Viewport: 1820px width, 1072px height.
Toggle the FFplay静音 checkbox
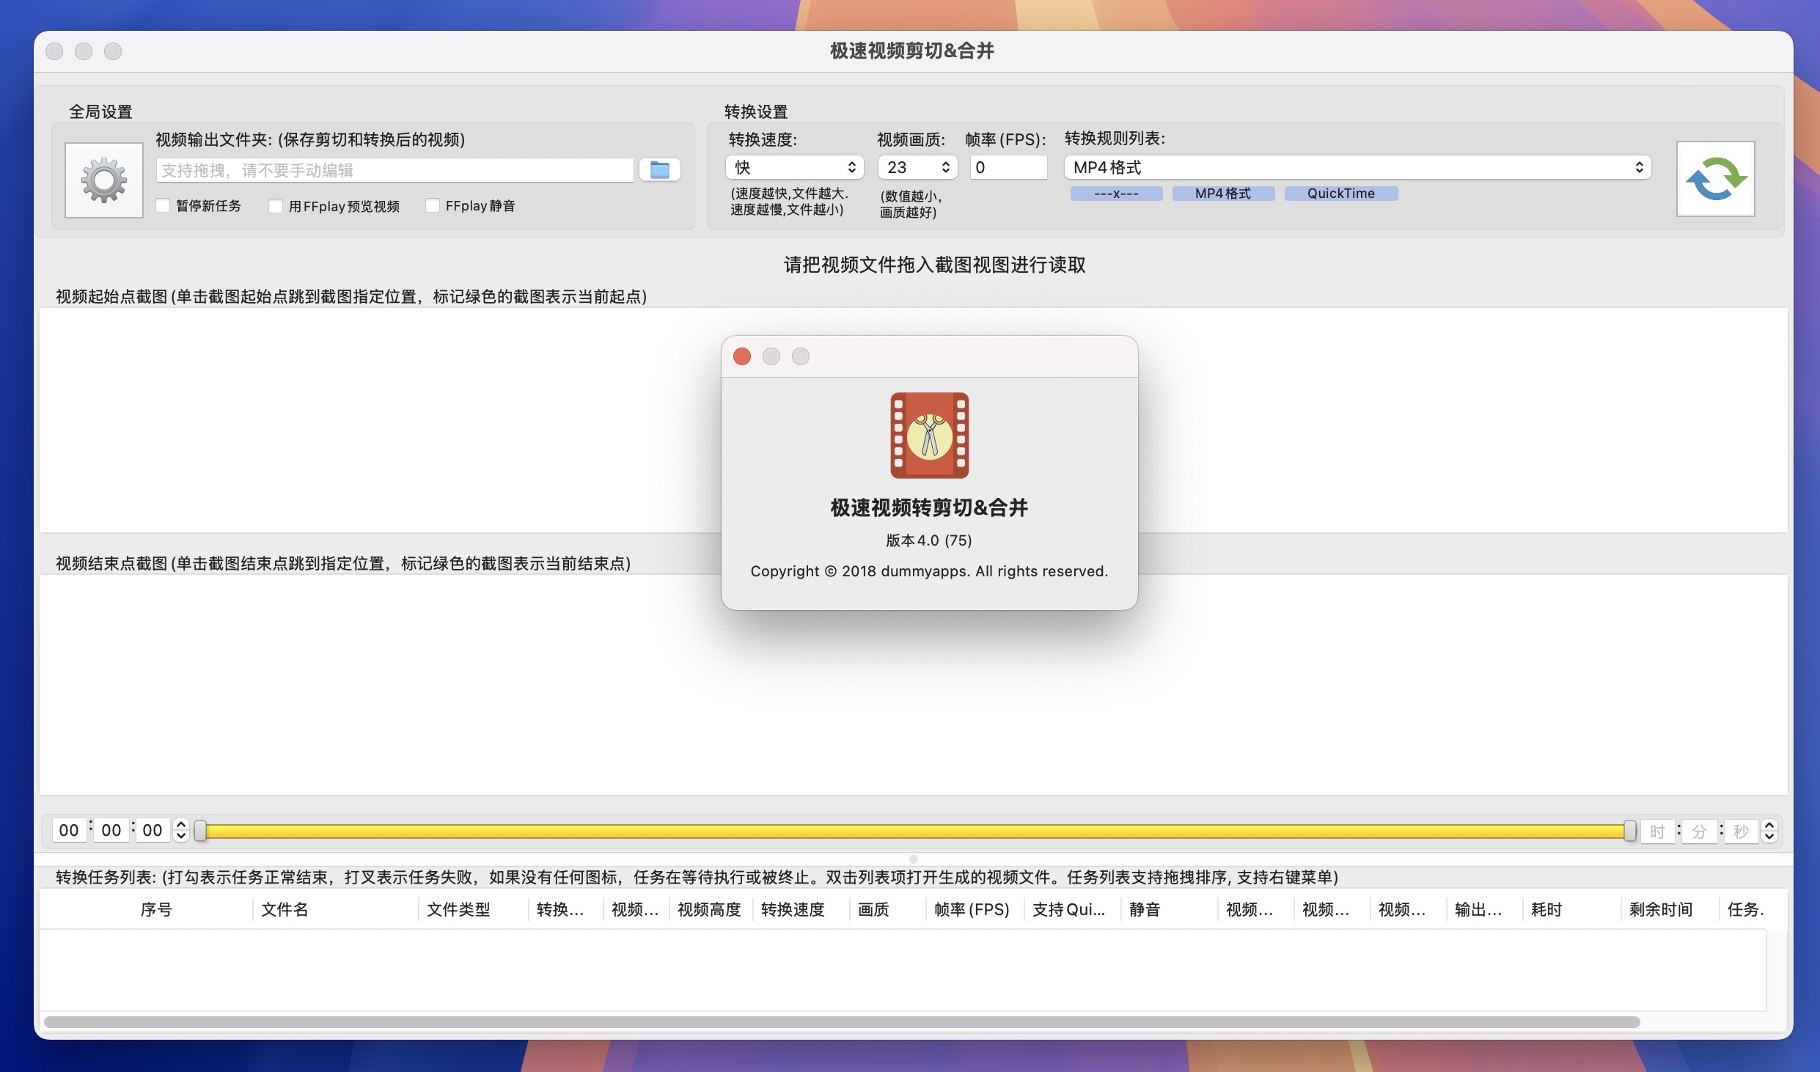(x=433, y=206)
